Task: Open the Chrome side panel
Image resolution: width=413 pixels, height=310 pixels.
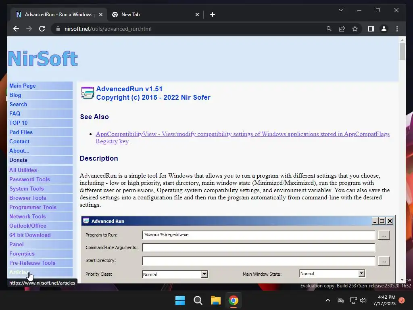Action: coord(371,29)
